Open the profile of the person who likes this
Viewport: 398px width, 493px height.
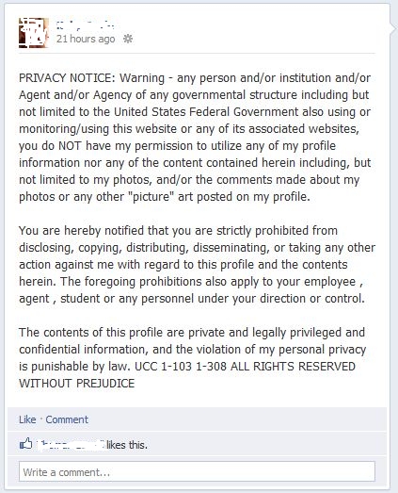[x=71, y=445]
